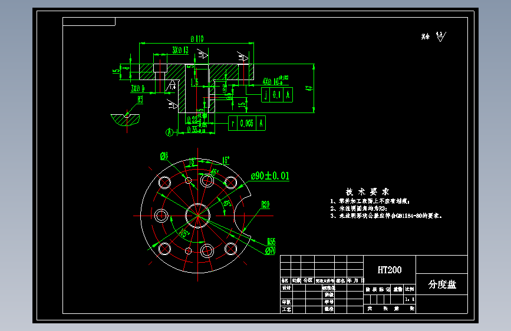The image size is (511, 331).
Task: Click the 年 月 日 date header cell
Action: tap(355, 280)
